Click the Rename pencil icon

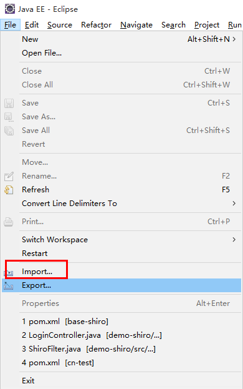click(x=9, y=176)
